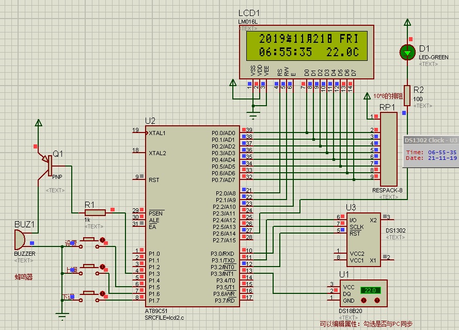
Task: Click the LM016L part label
Action: (x=248, y=22)
